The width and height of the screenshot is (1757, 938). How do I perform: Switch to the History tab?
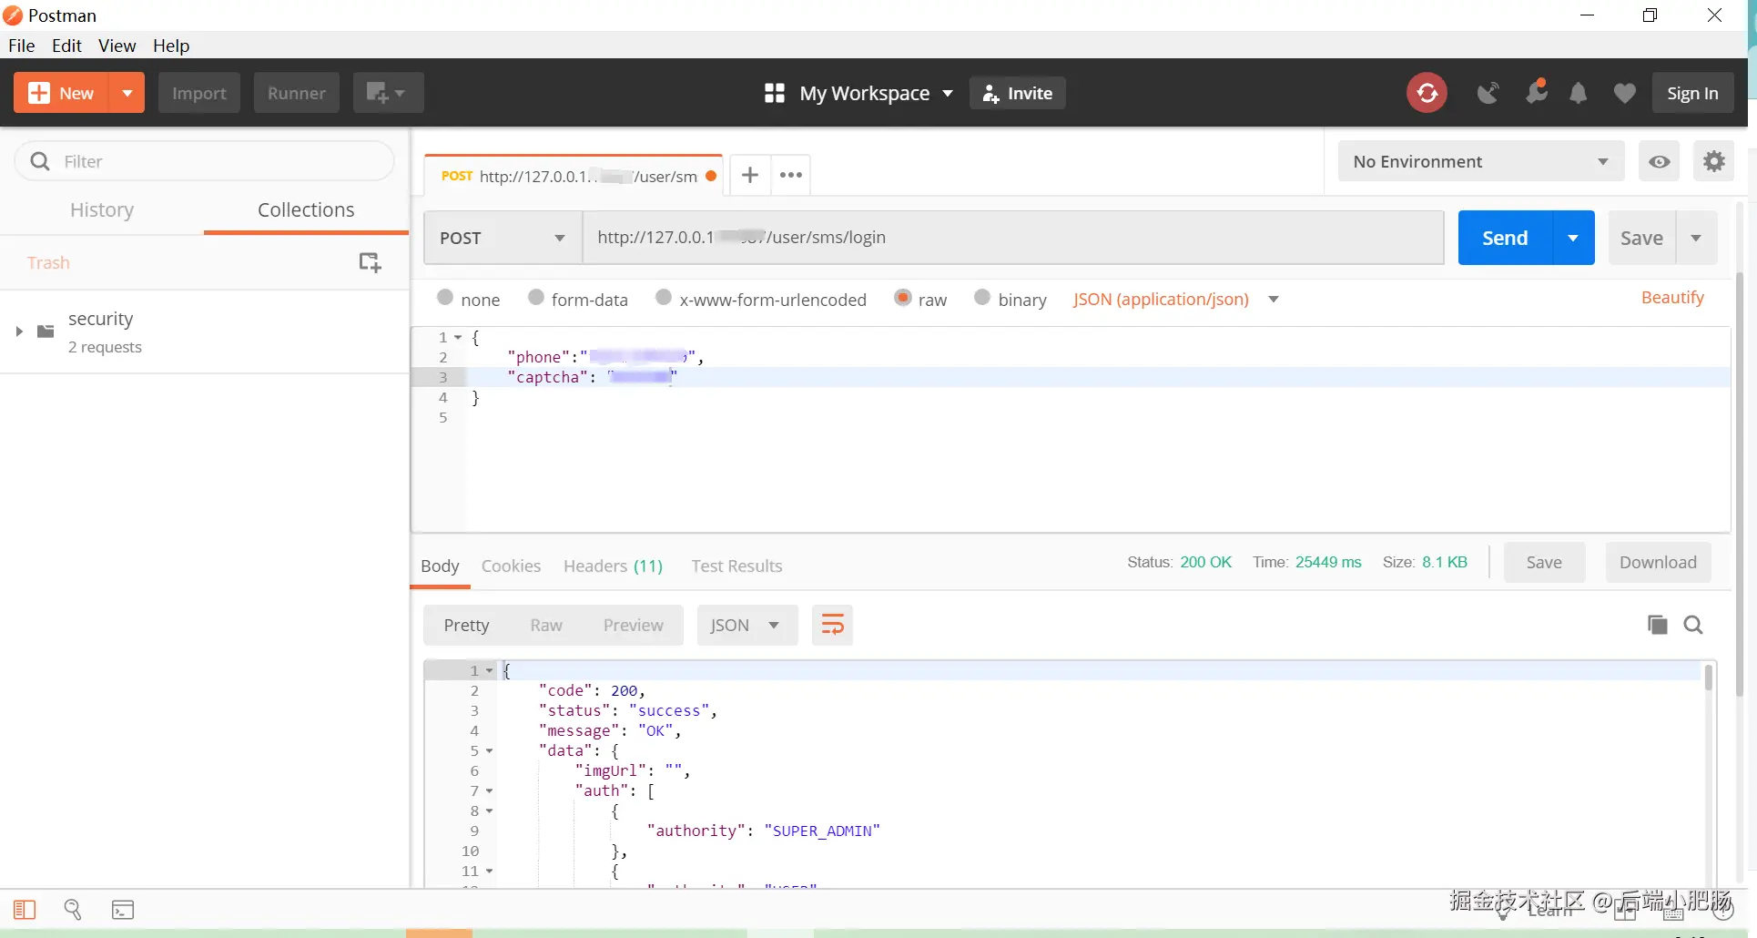pyautogui.click(x=102, y=210)
